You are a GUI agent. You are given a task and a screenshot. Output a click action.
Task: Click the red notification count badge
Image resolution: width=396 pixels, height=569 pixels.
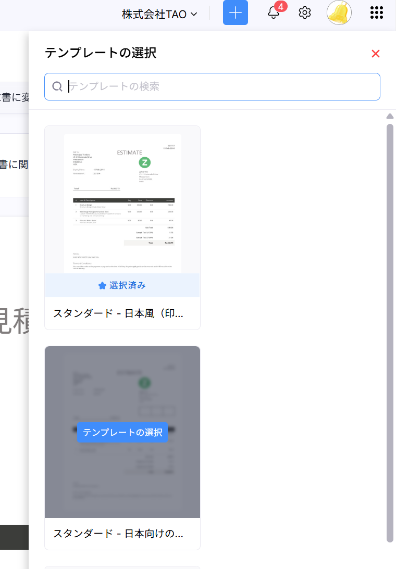pyautogui.click(x=281, y=7)
